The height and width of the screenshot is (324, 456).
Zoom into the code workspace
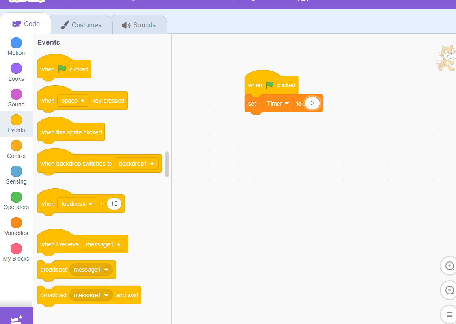point(448,266)
